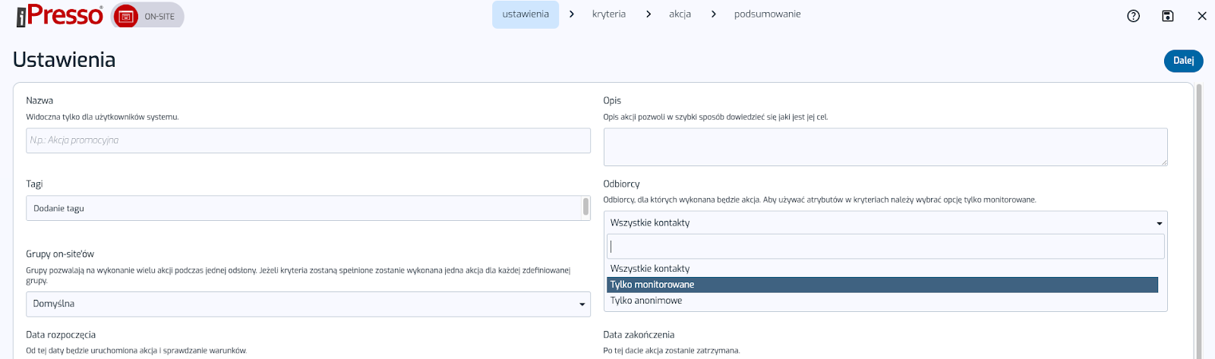Save the action with the floppy disk icon

1168,16
